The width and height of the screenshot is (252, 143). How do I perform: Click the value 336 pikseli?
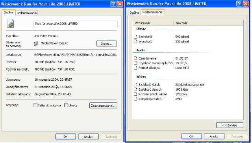[x=182, y=41]
